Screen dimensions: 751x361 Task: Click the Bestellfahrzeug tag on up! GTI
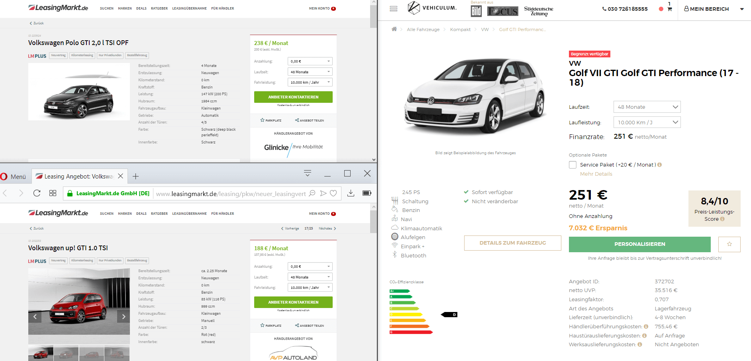click(137, 261)
